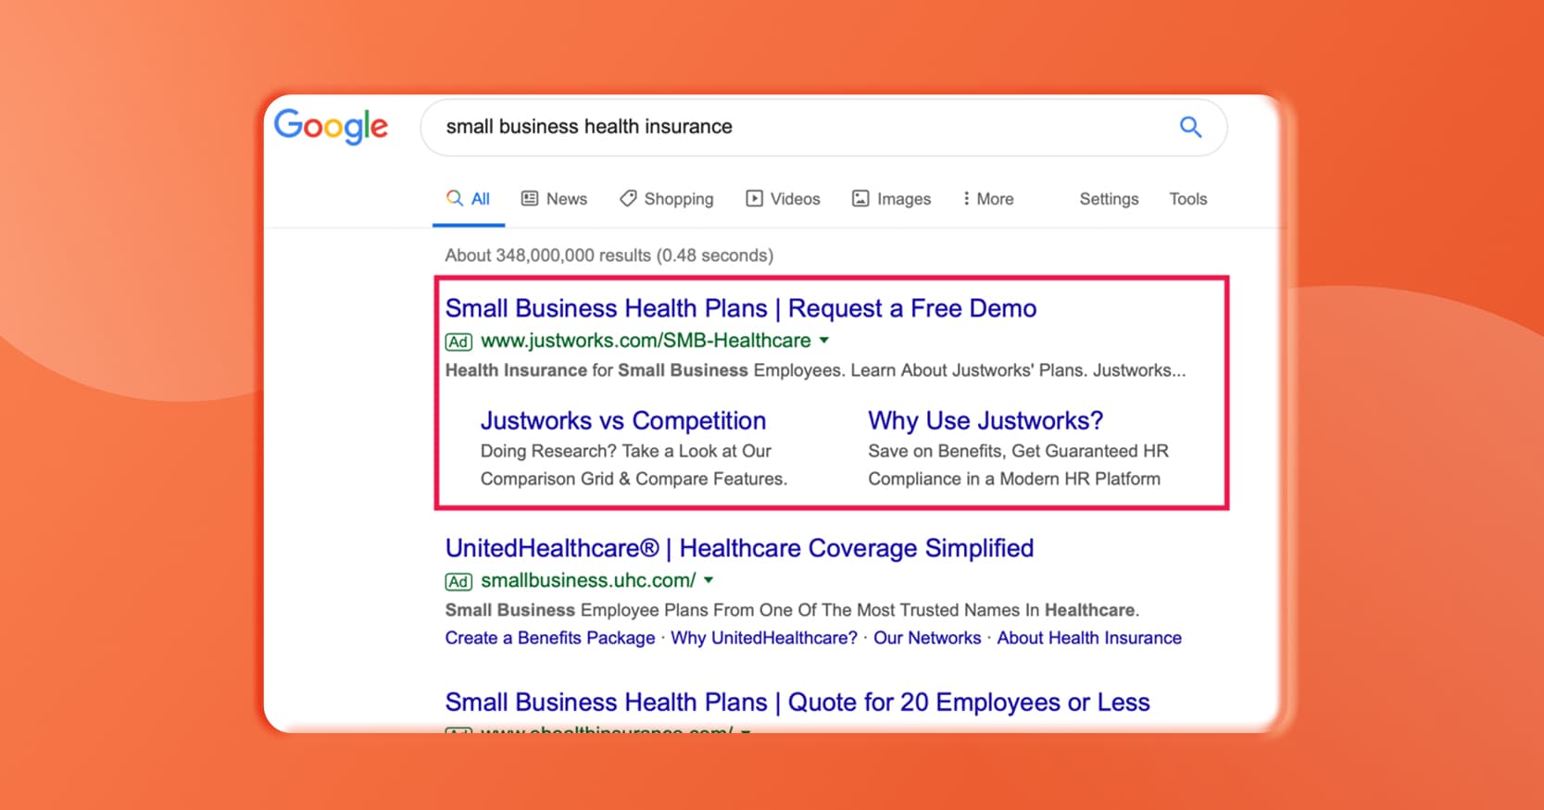The height and width of the screenshot is (810, 1544).
Task: Expand dropdown arrow next to smallbusiness.uhc.com
Action: click(709, 580)
